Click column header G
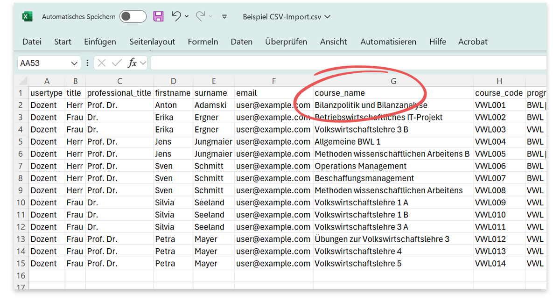This screenshot has width=560, height=301. point(393,80)
